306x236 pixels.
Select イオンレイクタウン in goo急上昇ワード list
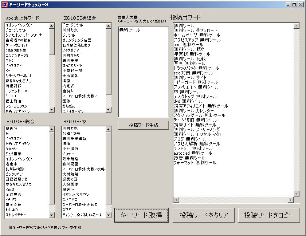tap(19, 25)
